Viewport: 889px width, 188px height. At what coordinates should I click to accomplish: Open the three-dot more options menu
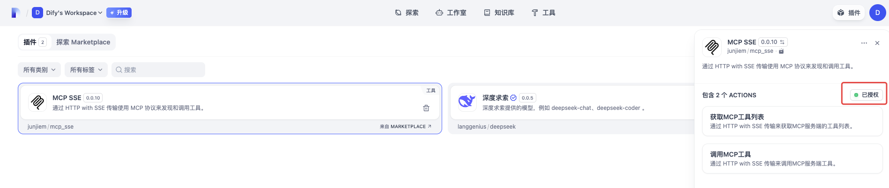pyautogui.click(x=864, y=43)
